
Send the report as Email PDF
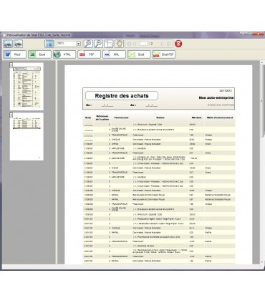point(164,54)
